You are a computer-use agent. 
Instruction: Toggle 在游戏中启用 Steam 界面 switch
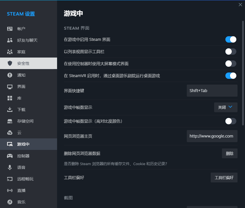[x=231, y=39]
